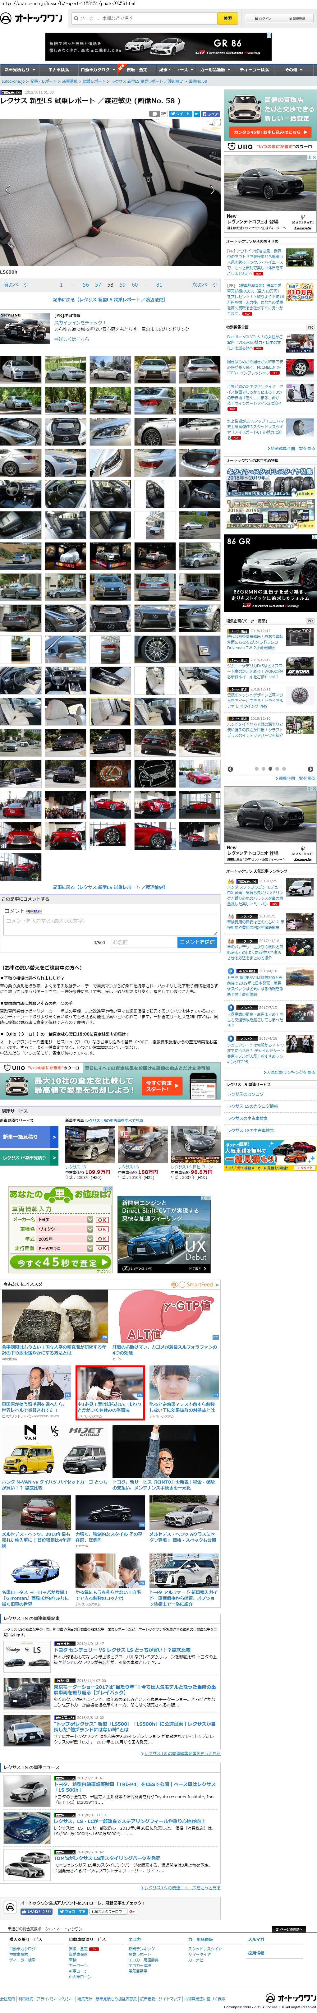Click the ログイン button in header

[262, 18]
